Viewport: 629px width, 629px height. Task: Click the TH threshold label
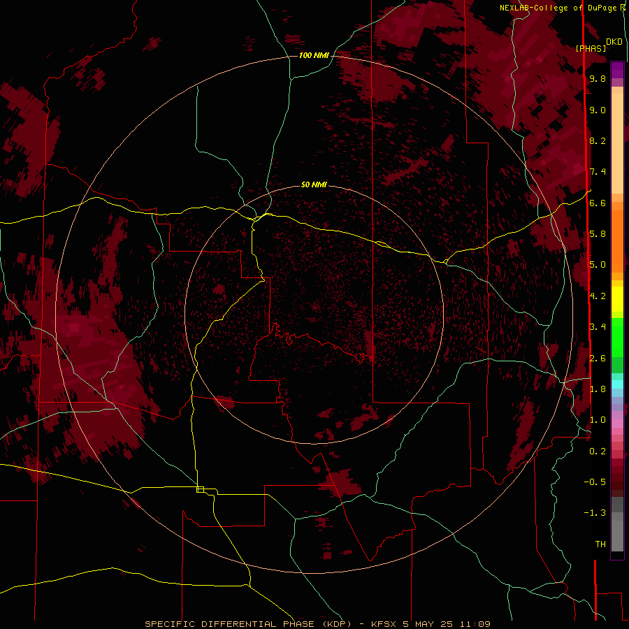tap(600, 544)
